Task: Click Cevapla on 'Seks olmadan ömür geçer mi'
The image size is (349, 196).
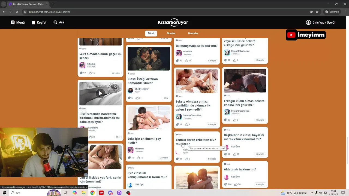Action: pyautogui.click(x=116, y=73)
